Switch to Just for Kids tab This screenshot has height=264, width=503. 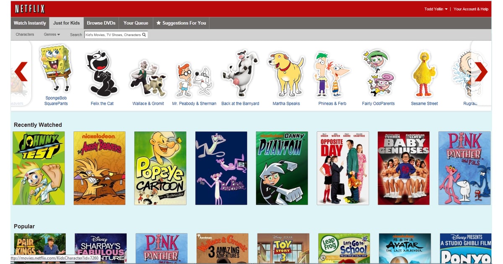(x=66, y=23)
